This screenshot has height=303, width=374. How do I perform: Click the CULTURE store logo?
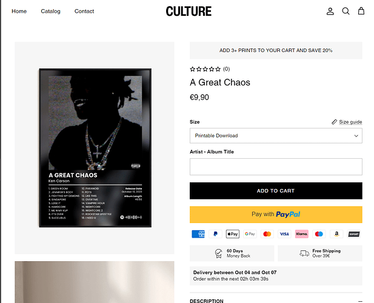click(189, 11)
